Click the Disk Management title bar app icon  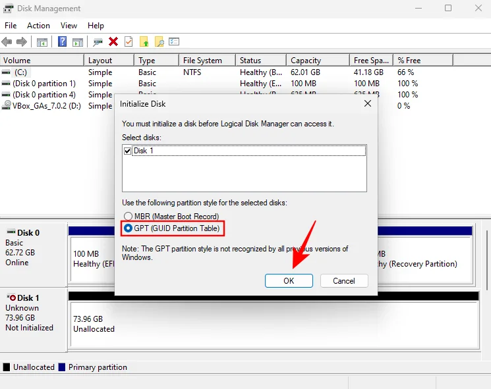tap(8, 9)
